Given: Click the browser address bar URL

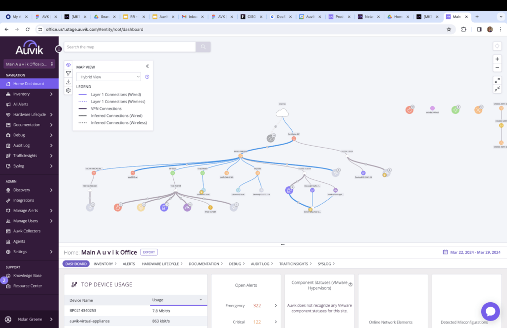Looking at the screenshot, I should (95, 29).
